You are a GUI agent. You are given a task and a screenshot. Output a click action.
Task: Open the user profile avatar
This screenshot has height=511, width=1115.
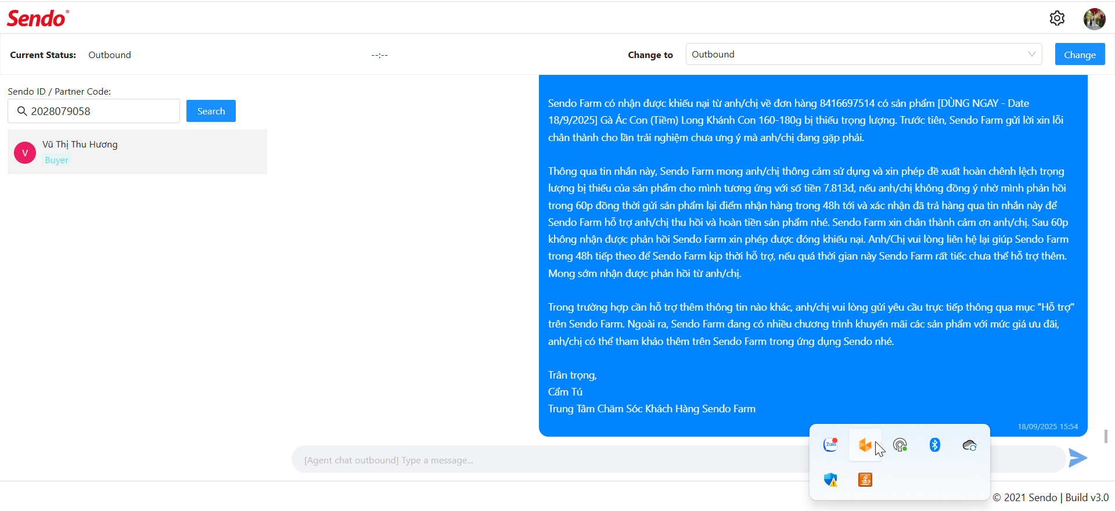pos(1094,19)
